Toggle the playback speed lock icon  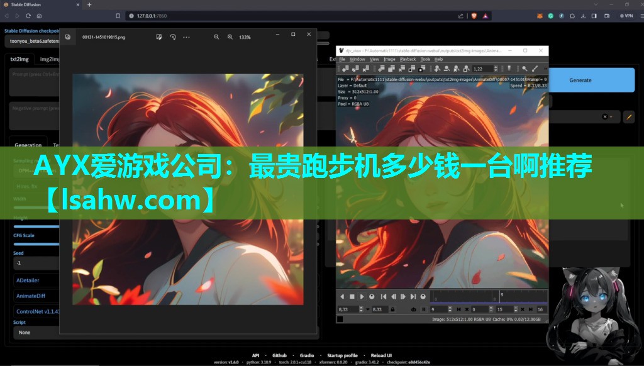392,309
